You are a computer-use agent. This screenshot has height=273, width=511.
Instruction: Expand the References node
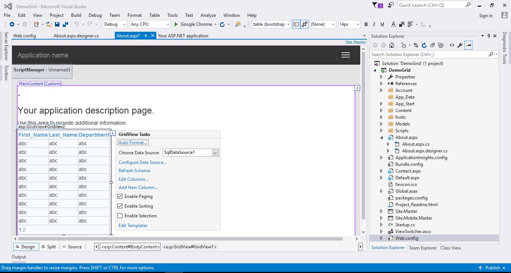point(381,84)
